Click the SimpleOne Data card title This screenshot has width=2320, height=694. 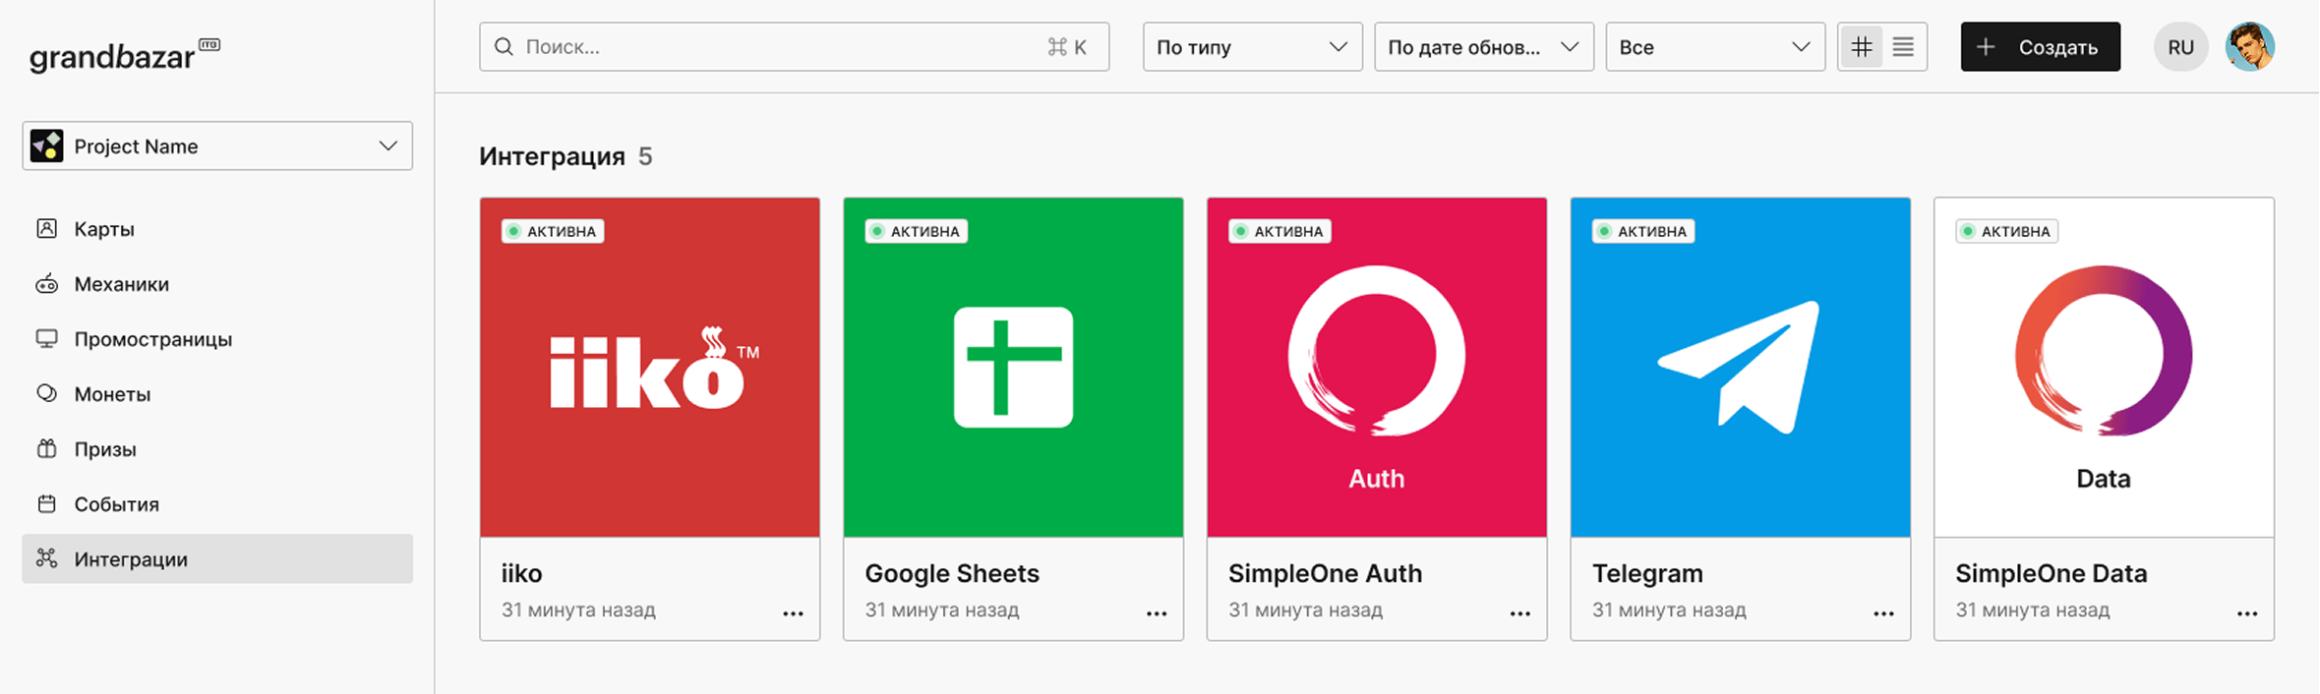pos(2052,573)
